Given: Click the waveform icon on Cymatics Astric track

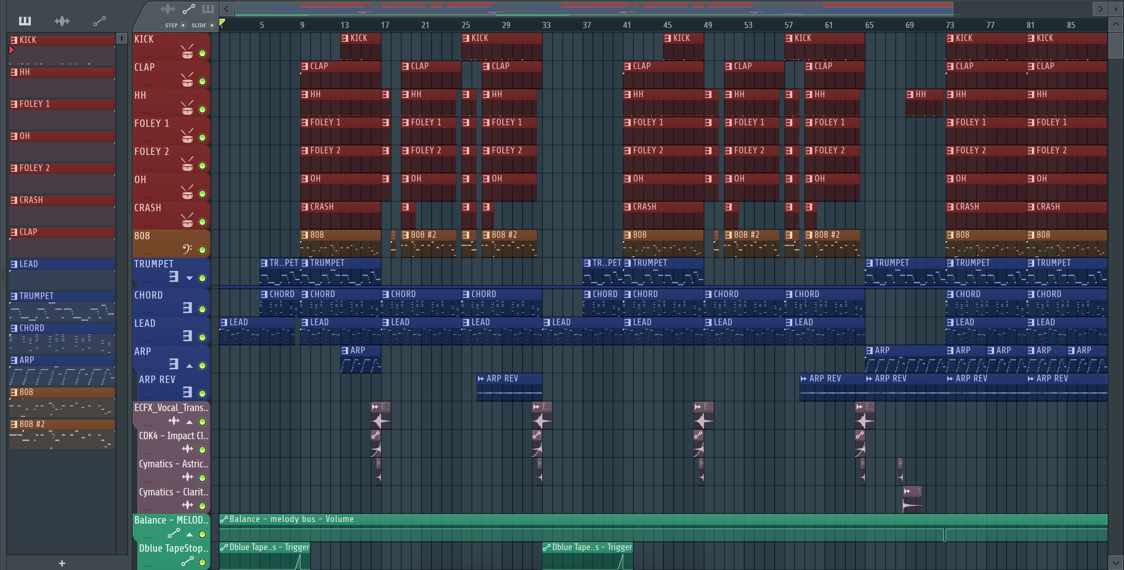Looking at the screenshot, I should click(187, 477).
